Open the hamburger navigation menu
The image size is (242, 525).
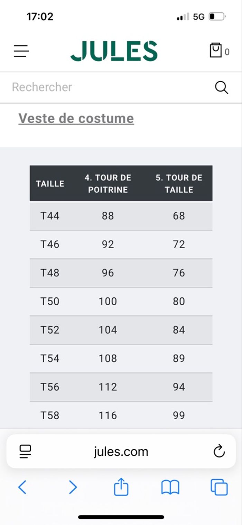[21, 51]
